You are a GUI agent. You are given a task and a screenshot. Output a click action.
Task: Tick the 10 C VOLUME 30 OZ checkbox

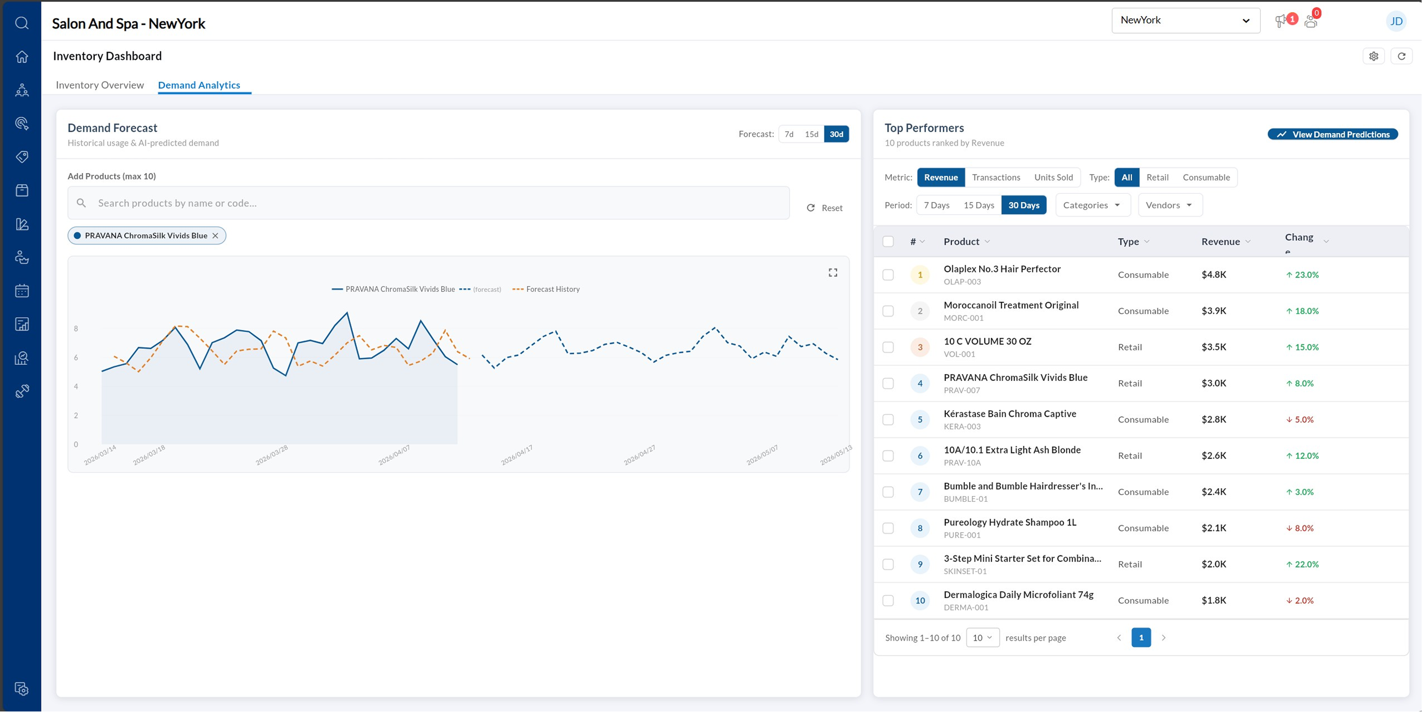pos(888,347)
